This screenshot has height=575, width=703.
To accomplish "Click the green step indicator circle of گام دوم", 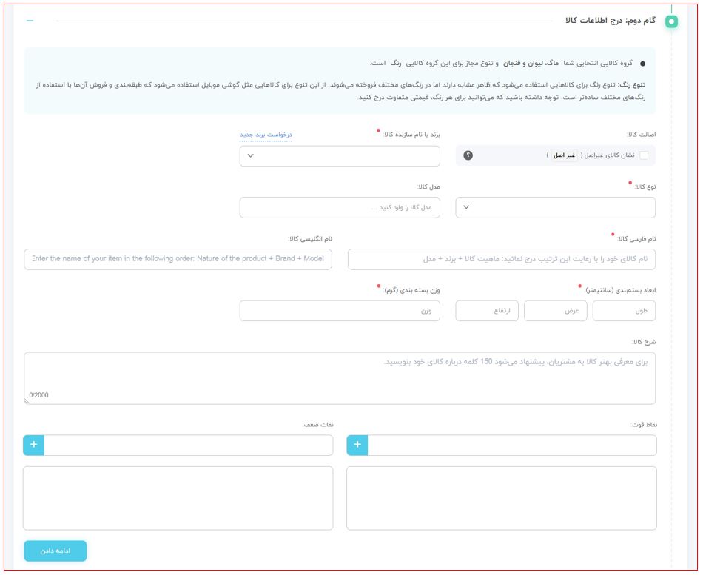I will [x=671, y=21].
